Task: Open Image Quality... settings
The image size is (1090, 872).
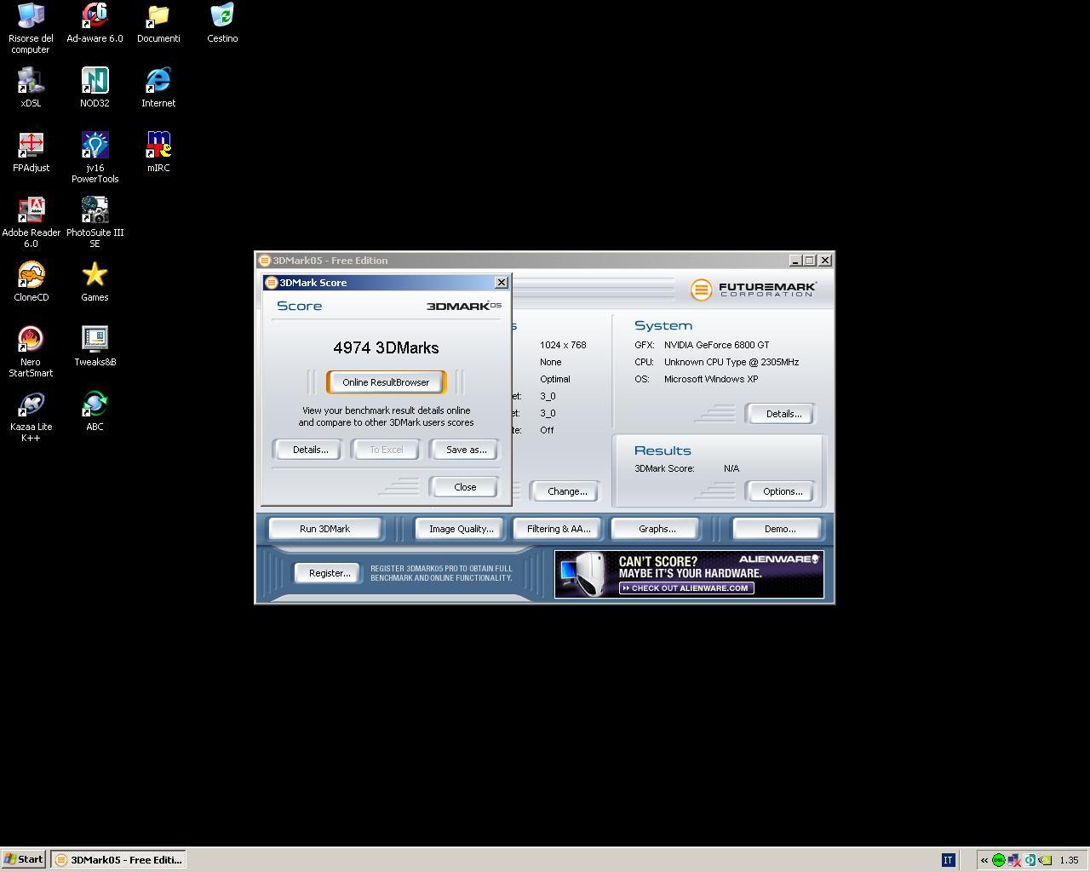Action: coord(461,529)
